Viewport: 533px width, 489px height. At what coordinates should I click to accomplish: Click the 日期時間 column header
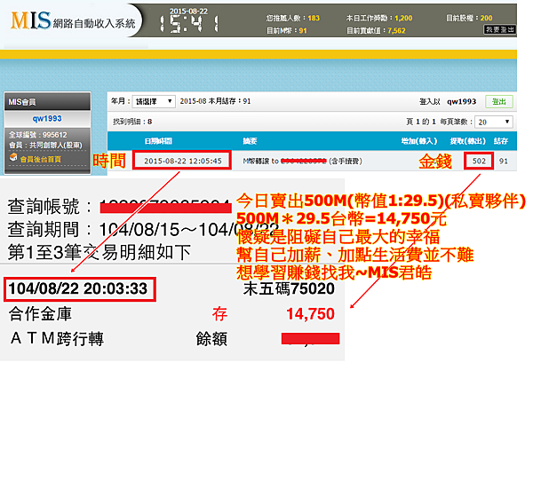[158, 141]
